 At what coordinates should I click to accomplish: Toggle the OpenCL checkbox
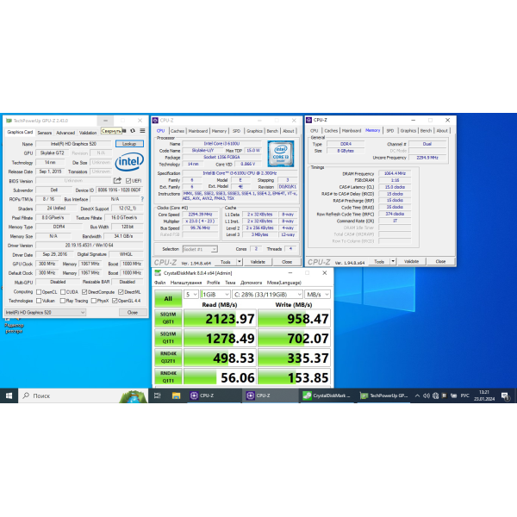(39, 292)
